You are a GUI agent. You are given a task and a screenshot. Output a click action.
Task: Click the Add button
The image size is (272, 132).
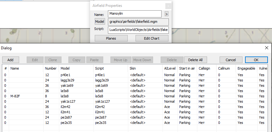click(x=10, y=60)
